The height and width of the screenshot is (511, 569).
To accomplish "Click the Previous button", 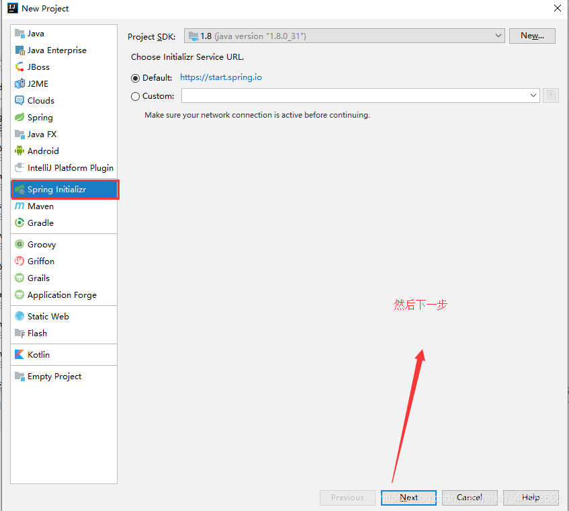I will [347, 497].
